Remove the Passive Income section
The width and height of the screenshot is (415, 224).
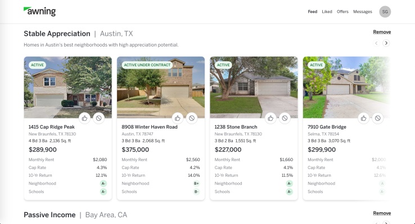pos(382,213)
